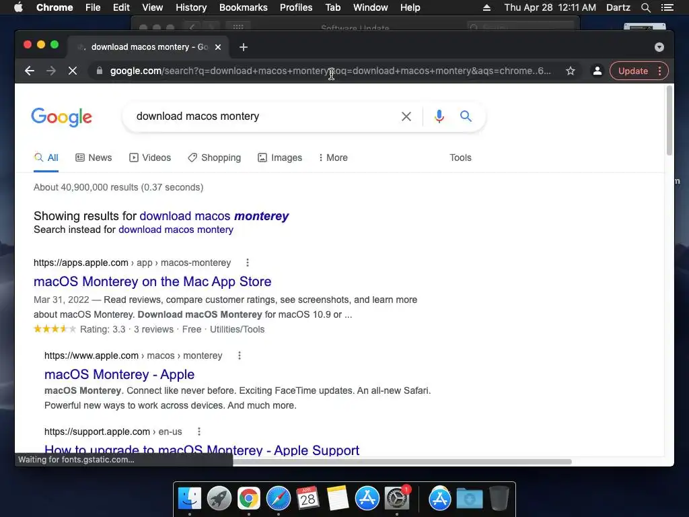The height and width of the screenshot is (517, 689).
Task: Open 'How to upgrade to macOS Monterey' link
Action: point(202,450)
